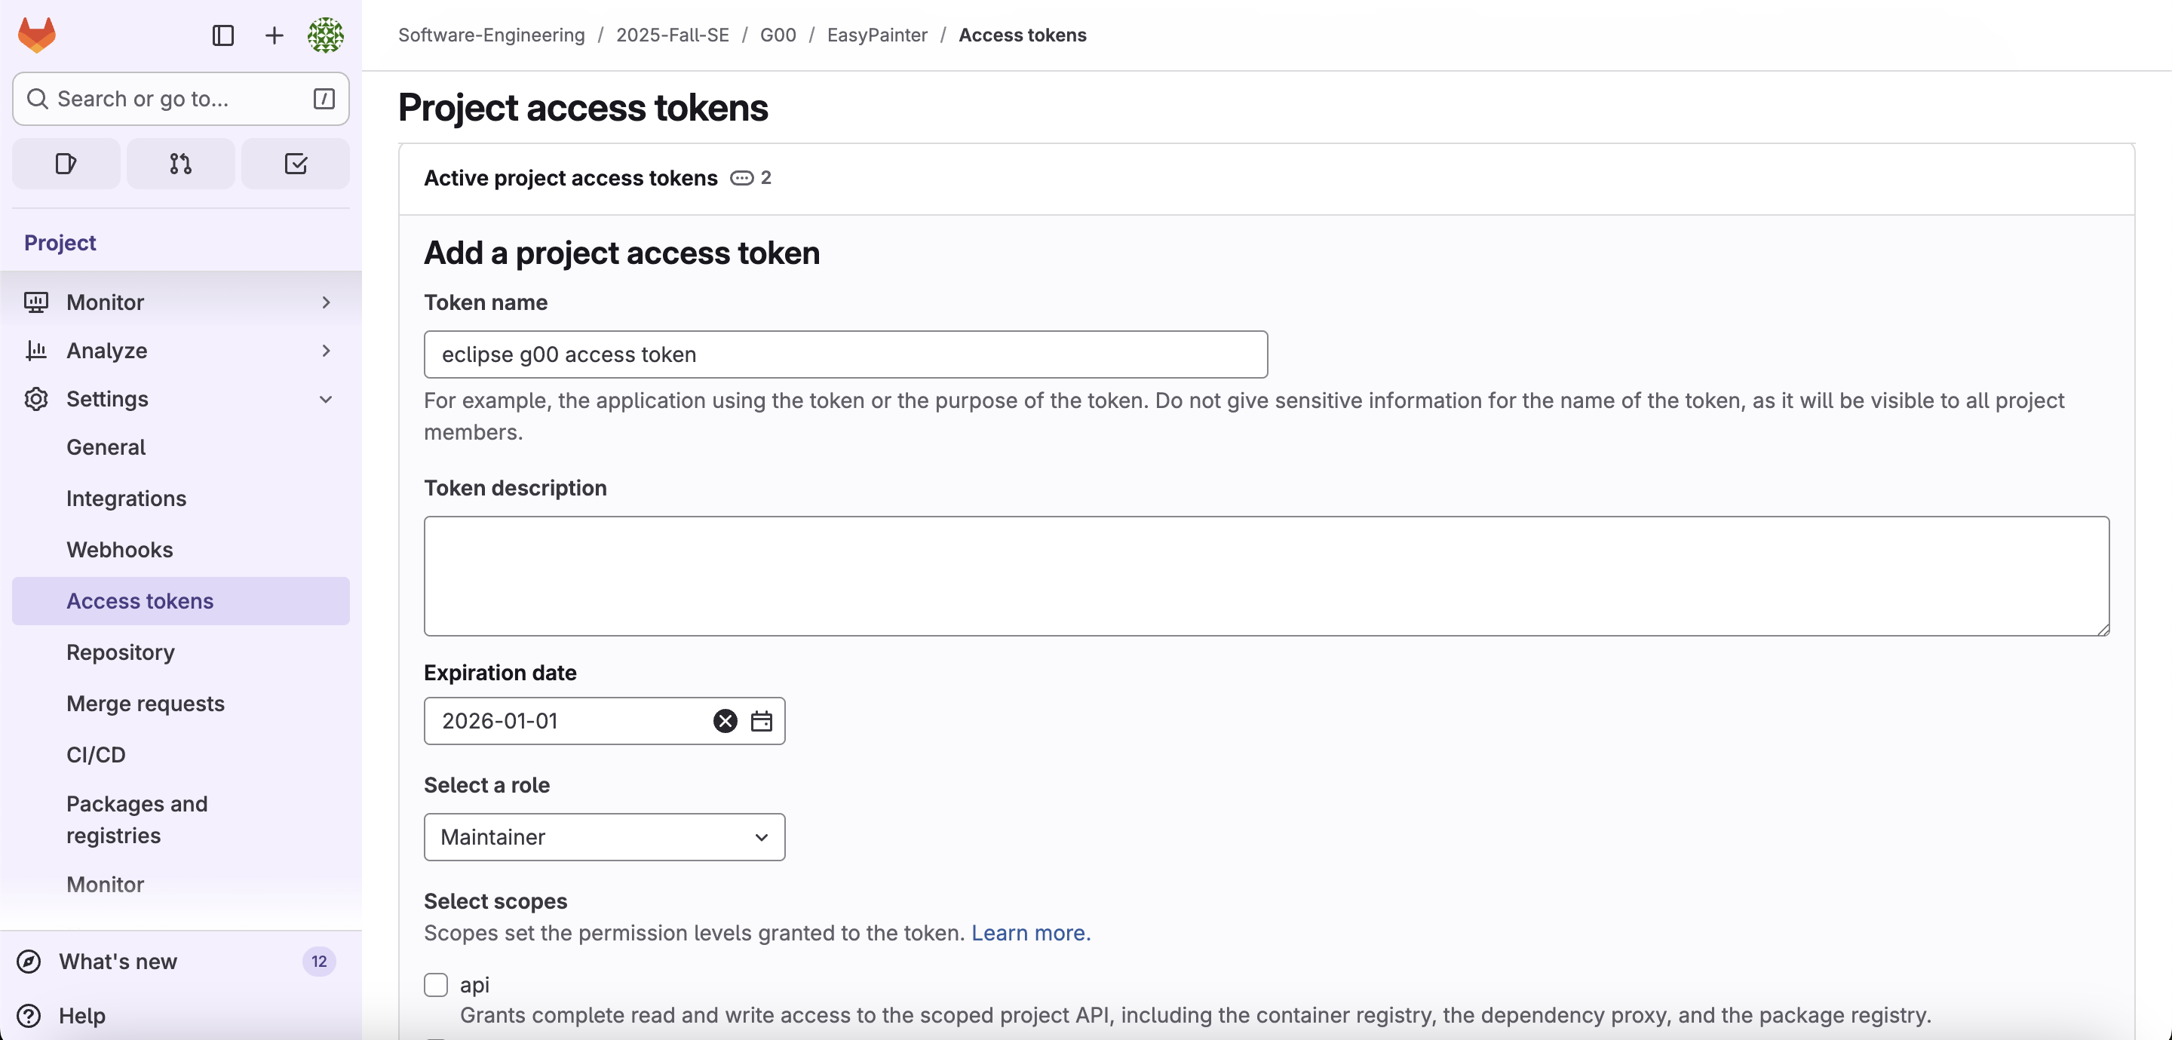Open the calendar date picker icon

[762, 721]
